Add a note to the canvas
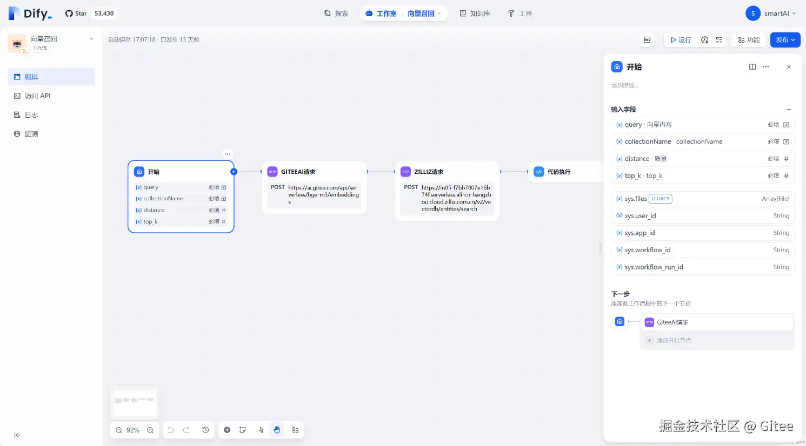 click(x=243, y=430)
